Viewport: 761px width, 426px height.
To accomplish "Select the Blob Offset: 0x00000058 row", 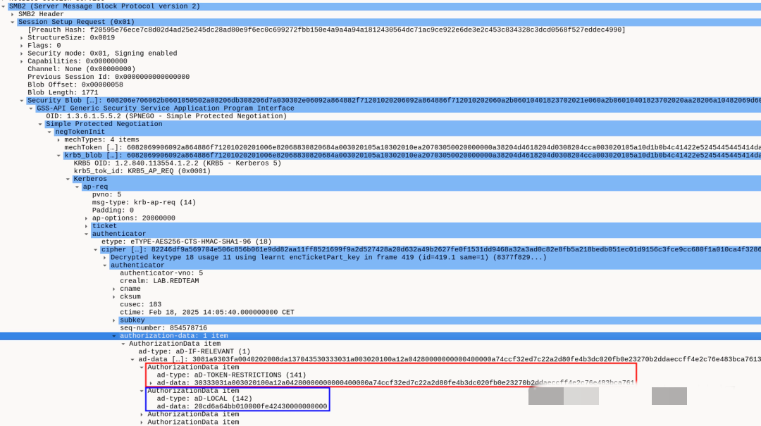I will (x=75, y=84).
